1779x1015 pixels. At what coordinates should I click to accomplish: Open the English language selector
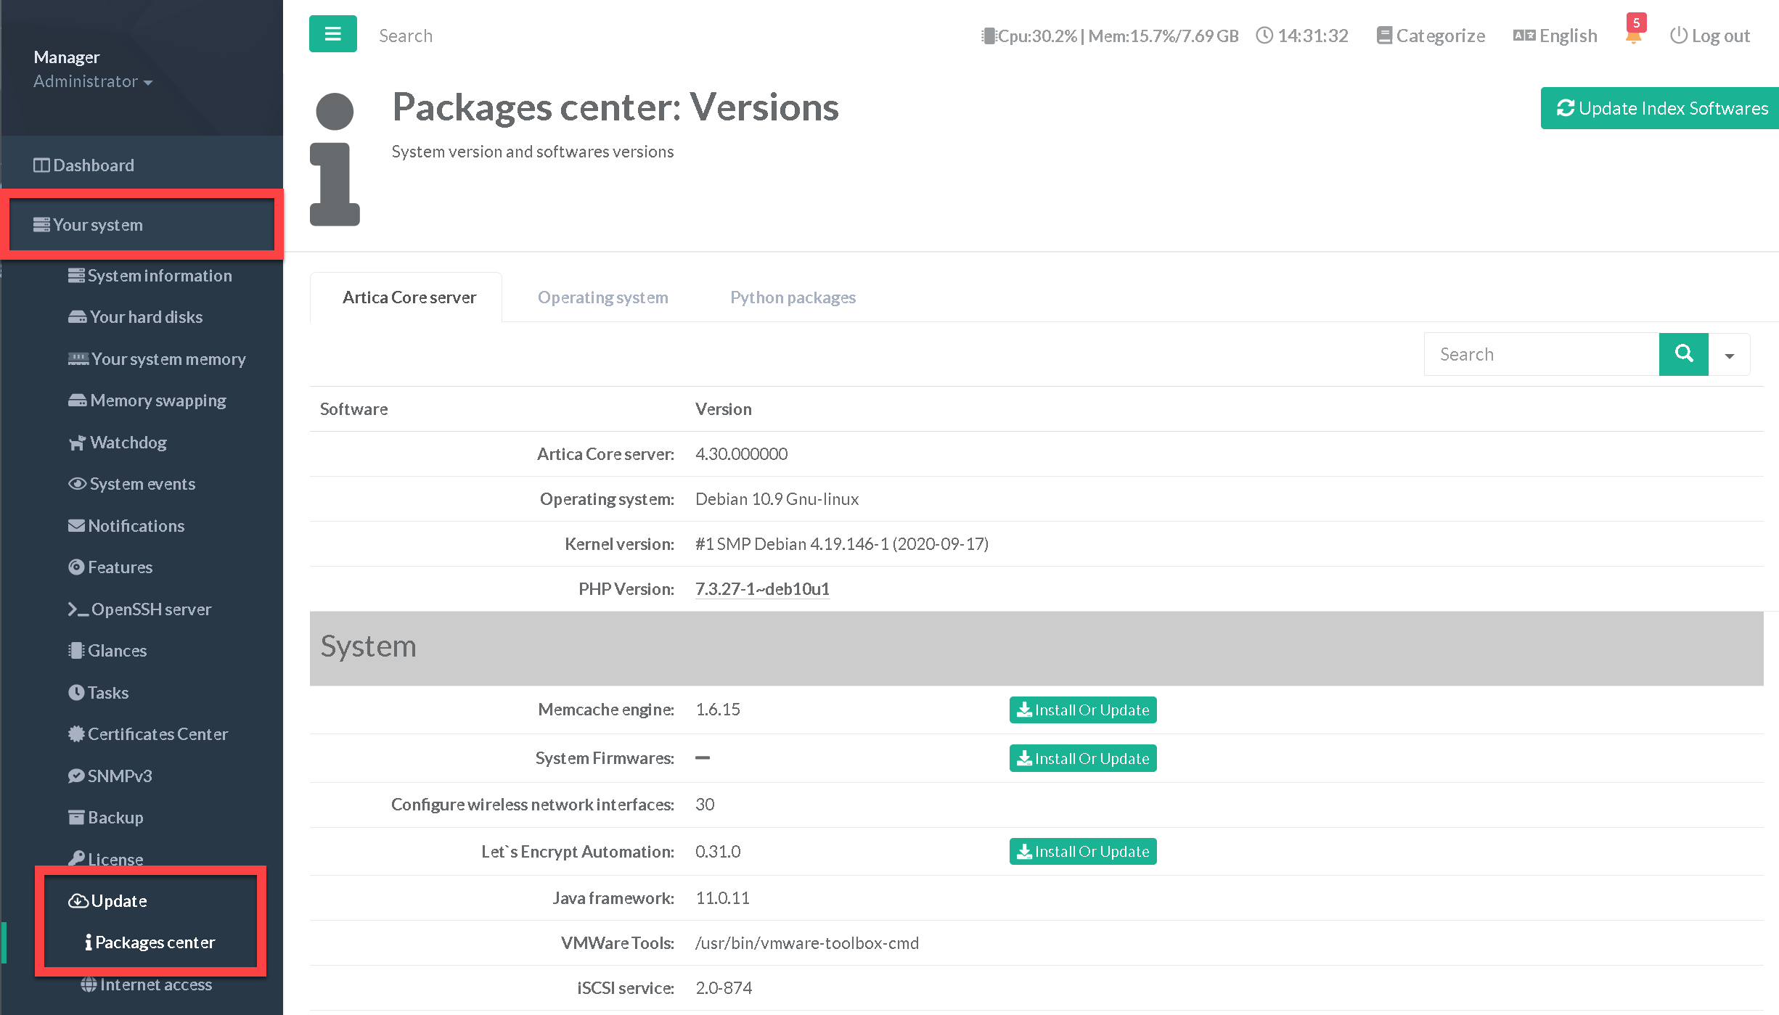tap(1555, 36)
